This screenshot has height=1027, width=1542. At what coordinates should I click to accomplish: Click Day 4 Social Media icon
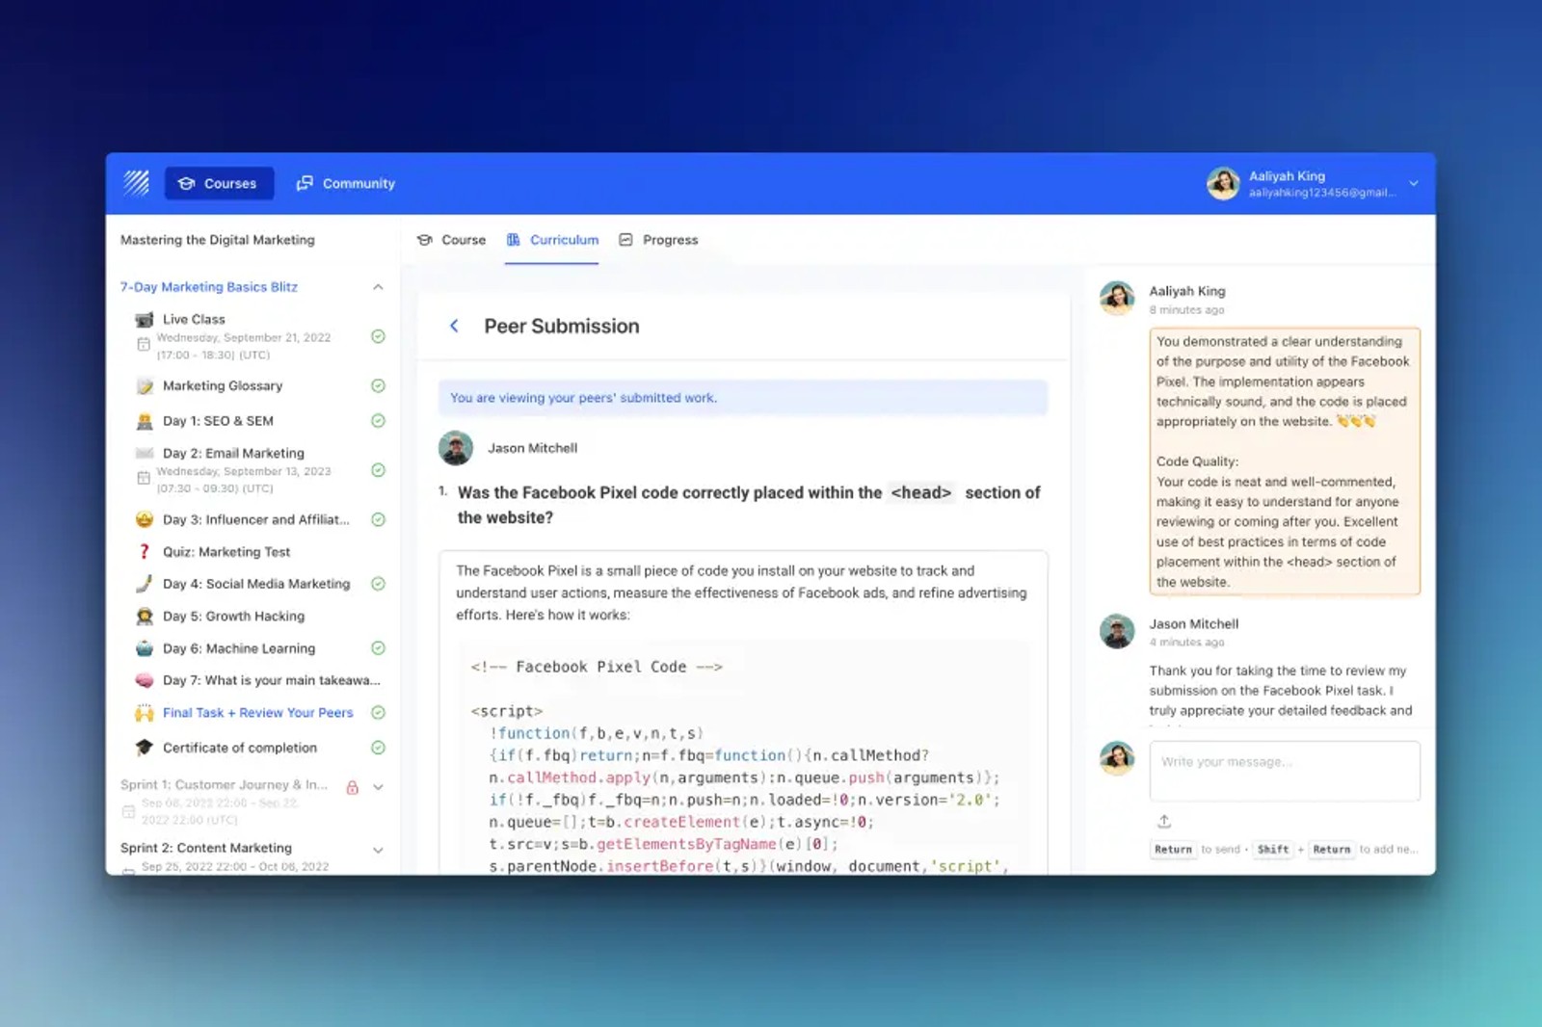click(145, 584)
